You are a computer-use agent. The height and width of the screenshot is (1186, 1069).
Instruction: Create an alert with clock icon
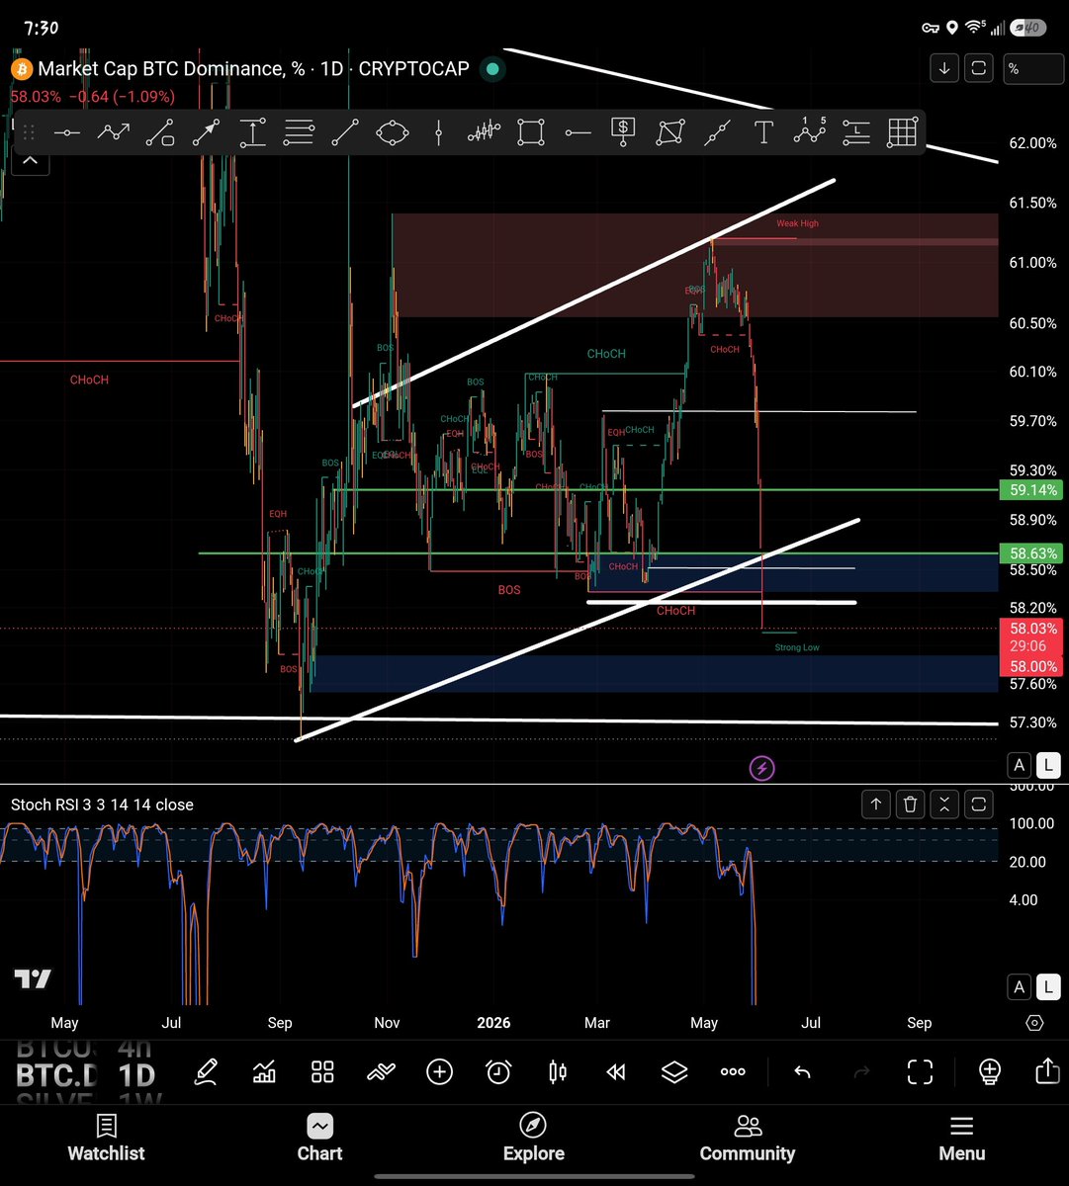[x=498, y=1071]
